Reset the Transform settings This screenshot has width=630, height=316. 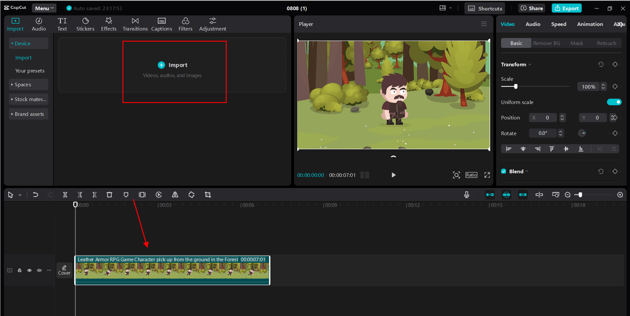pos(601,64)
